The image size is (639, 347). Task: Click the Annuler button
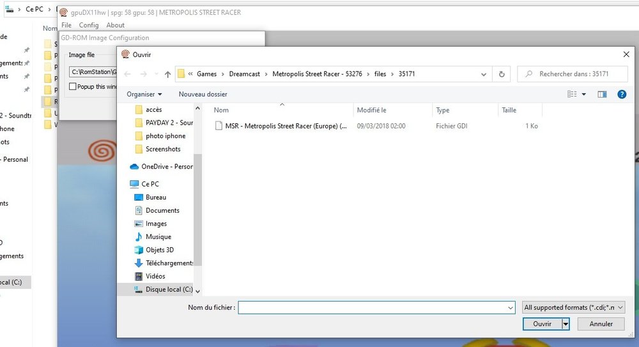point(601,324)
